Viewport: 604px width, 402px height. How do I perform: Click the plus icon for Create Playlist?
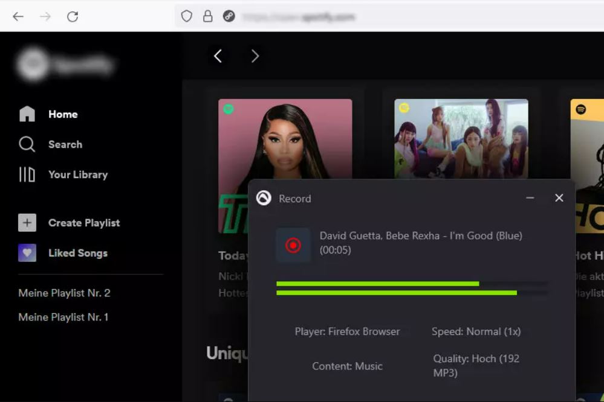tap(27, 222)
